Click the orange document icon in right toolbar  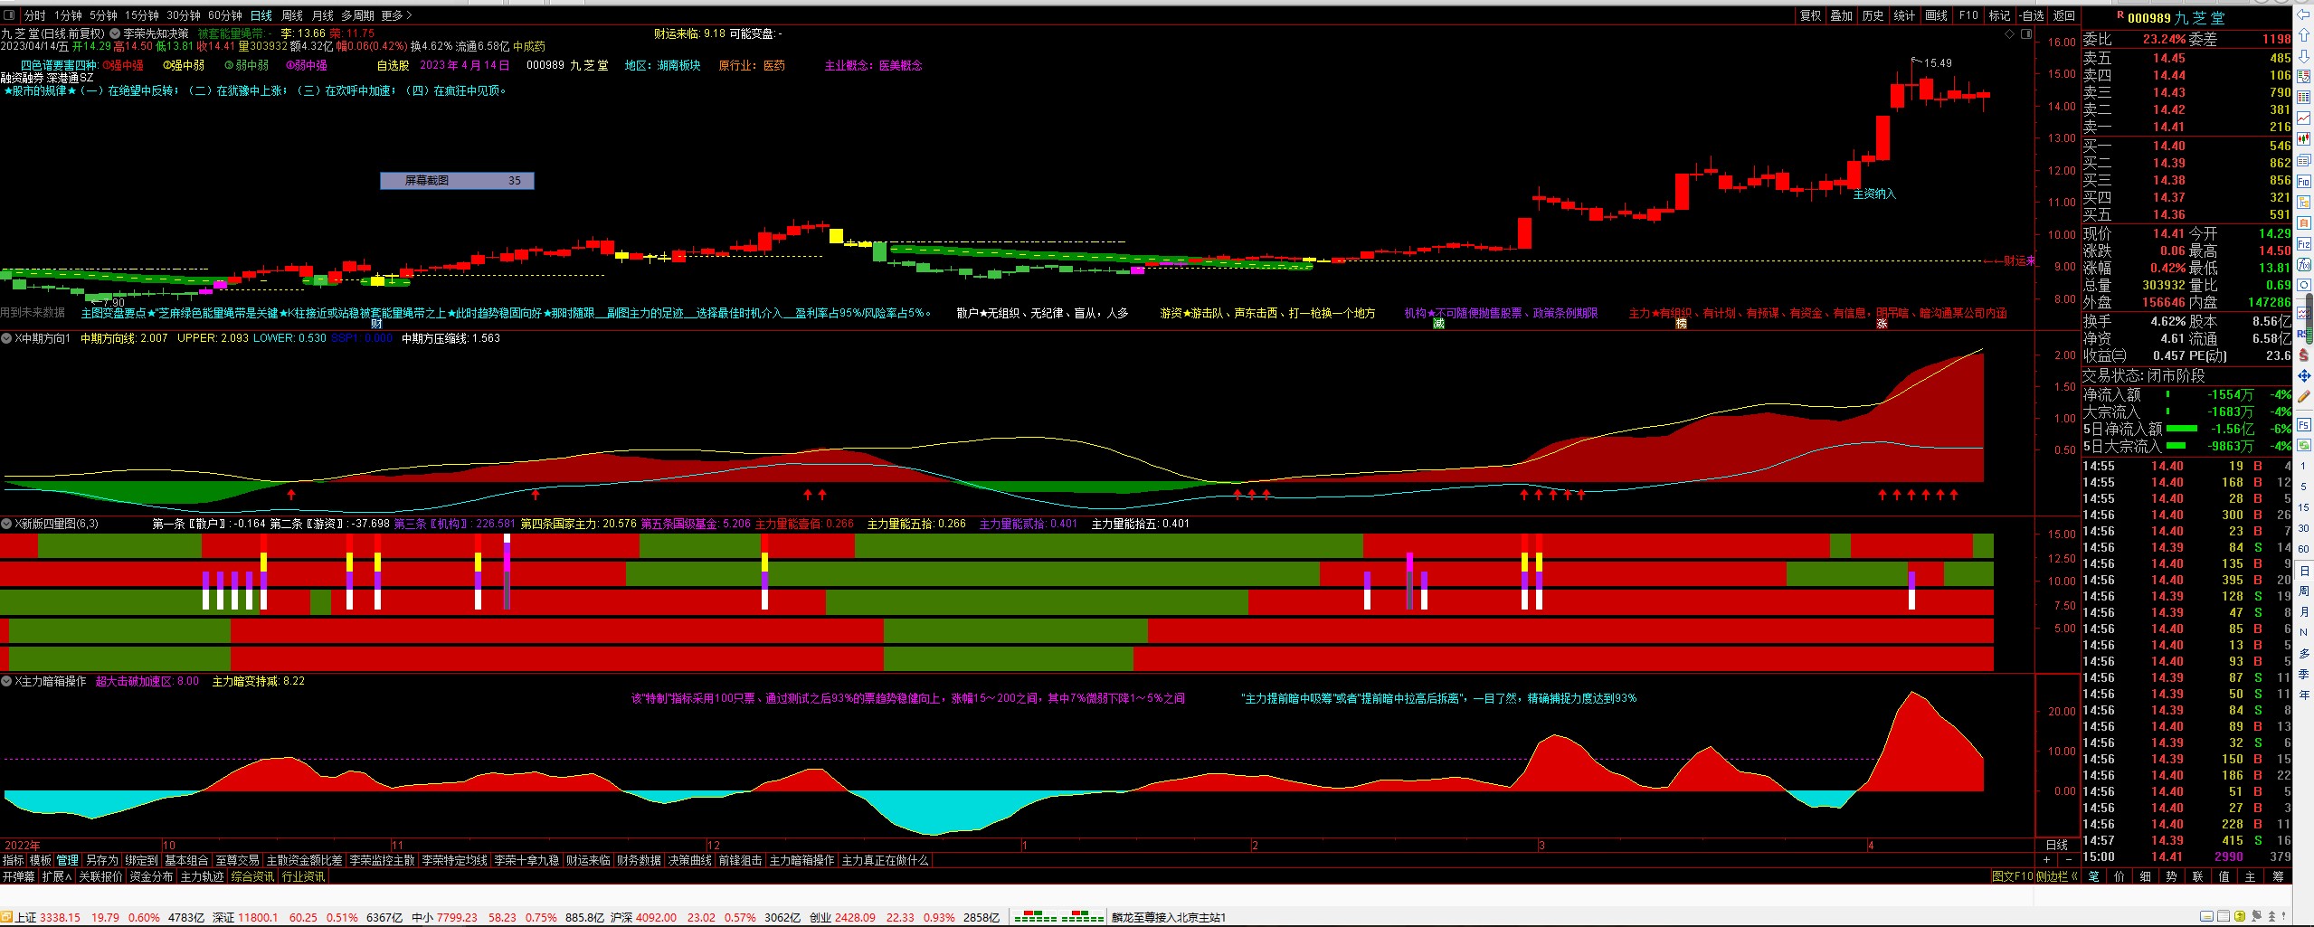[x=2304, y=222]
